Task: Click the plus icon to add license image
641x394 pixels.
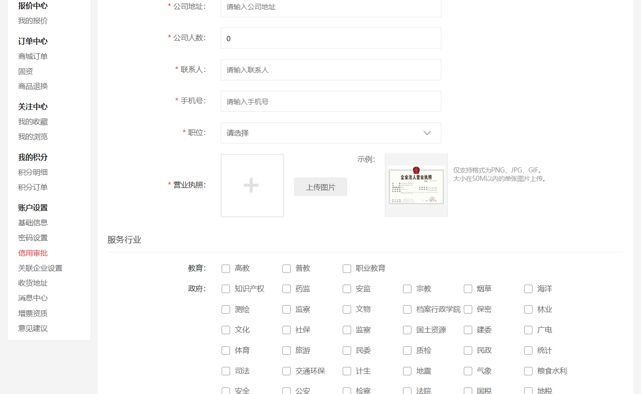Action: 252,186
